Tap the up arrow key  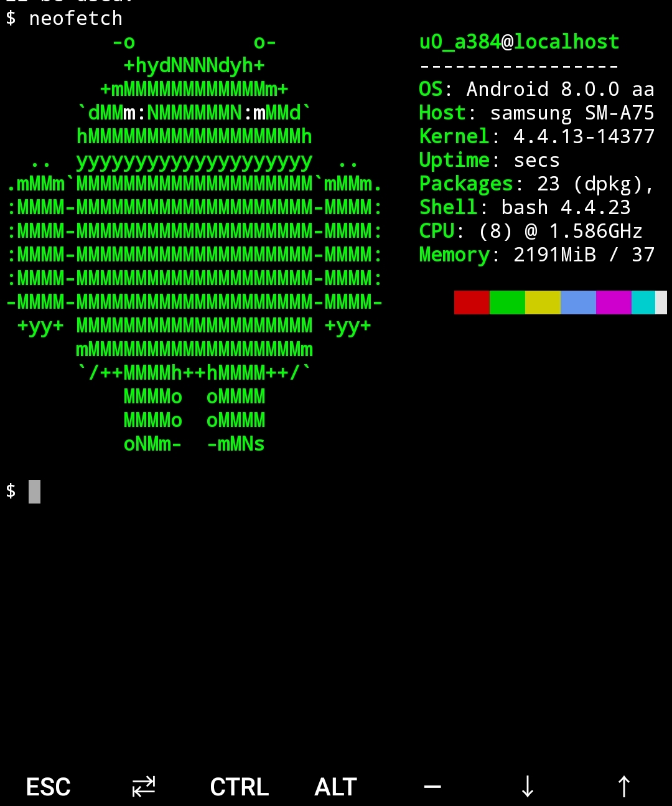point(624,787)
